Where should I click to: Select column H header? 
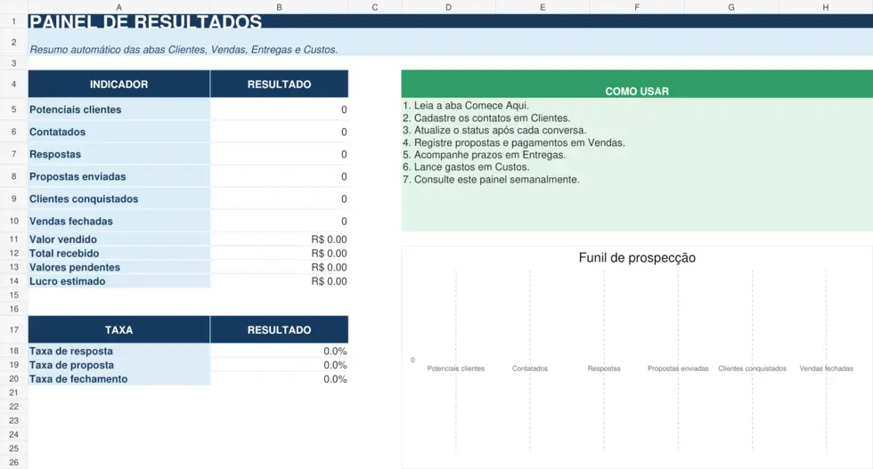click(826, 7)
